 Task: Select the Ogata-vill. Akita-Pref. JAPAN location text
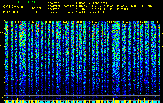point(116,6)
